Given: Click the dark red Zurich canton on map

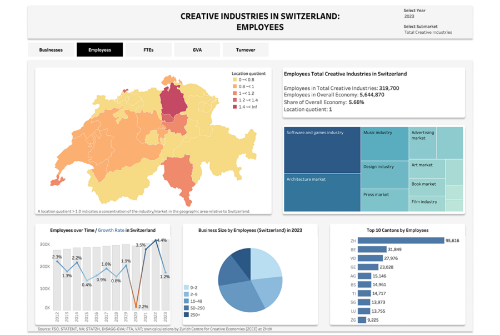Looking at the screenshot, I should (x=173, y=101).
